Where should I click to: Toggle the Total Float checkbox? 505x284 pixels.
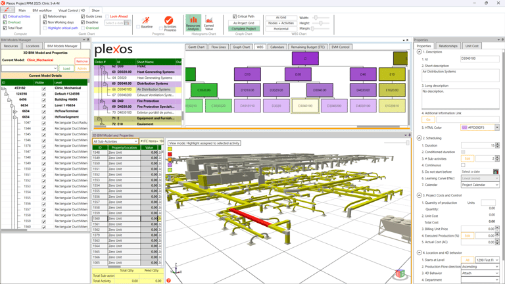click(5, 28)
